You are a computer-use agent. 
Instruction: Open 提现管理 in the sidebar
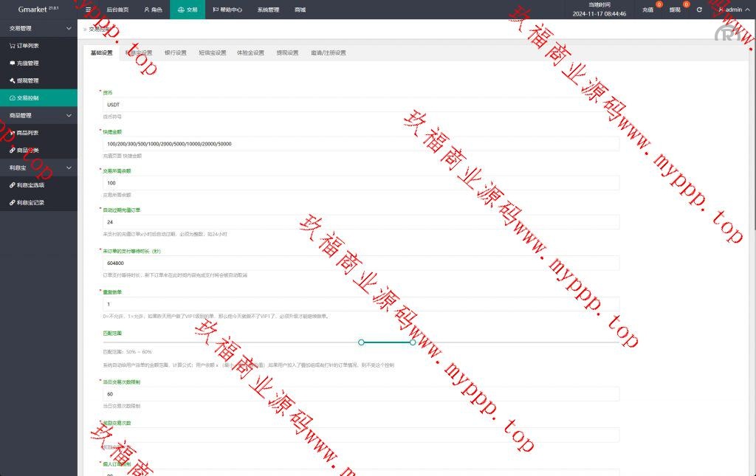(27, 80)
